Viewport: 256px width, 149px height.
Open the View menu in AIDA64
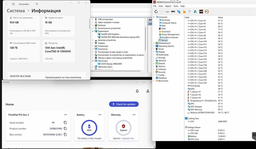[161, 6]
